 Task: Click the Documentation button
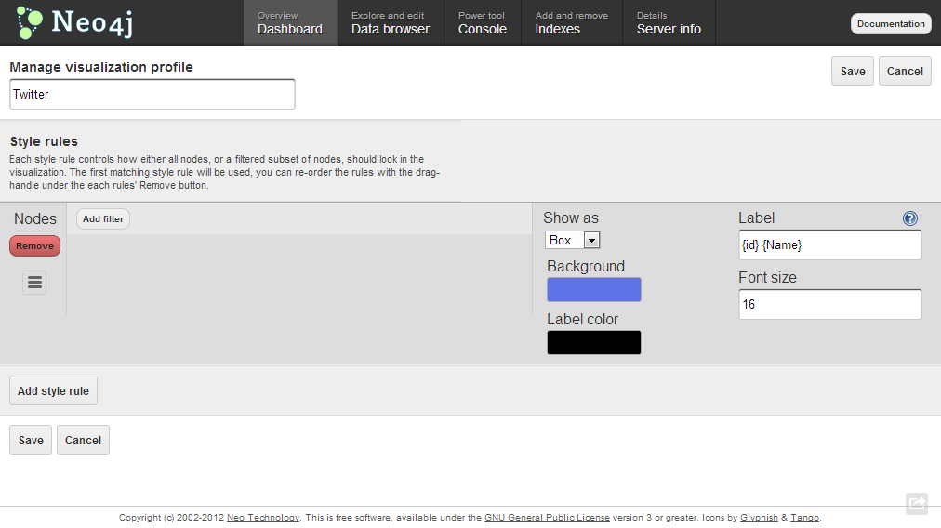pos(891,24)
